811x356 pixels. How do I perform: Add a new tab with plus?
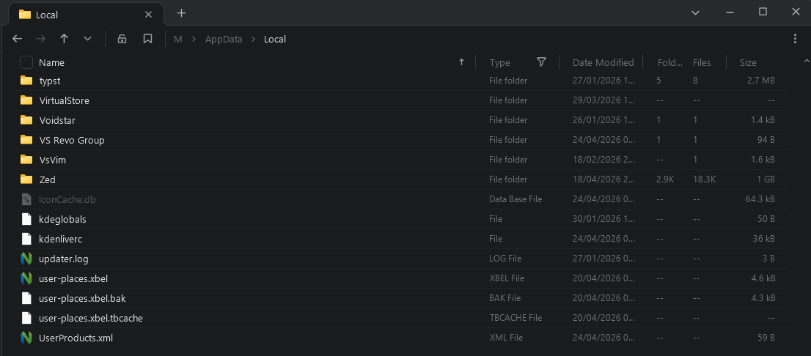pos(181,13)
